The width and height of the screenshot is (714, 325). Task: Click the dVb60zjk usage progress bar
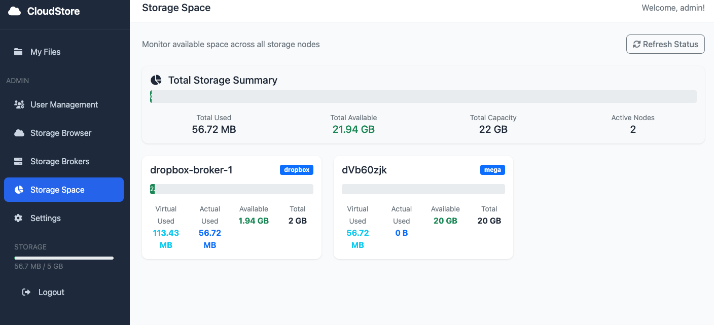423,189
